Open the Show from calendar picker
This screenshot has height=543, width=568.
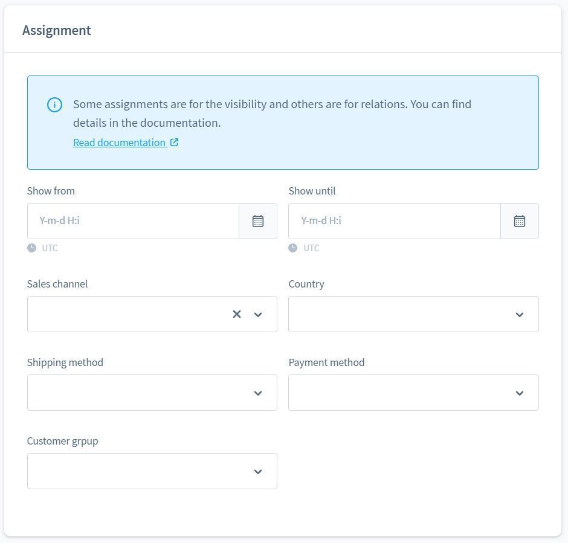pyautogui.click(x=258, y=221)
